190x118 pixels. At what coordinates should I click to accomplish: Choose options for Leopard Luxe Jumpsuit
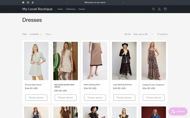pos(154,98)
